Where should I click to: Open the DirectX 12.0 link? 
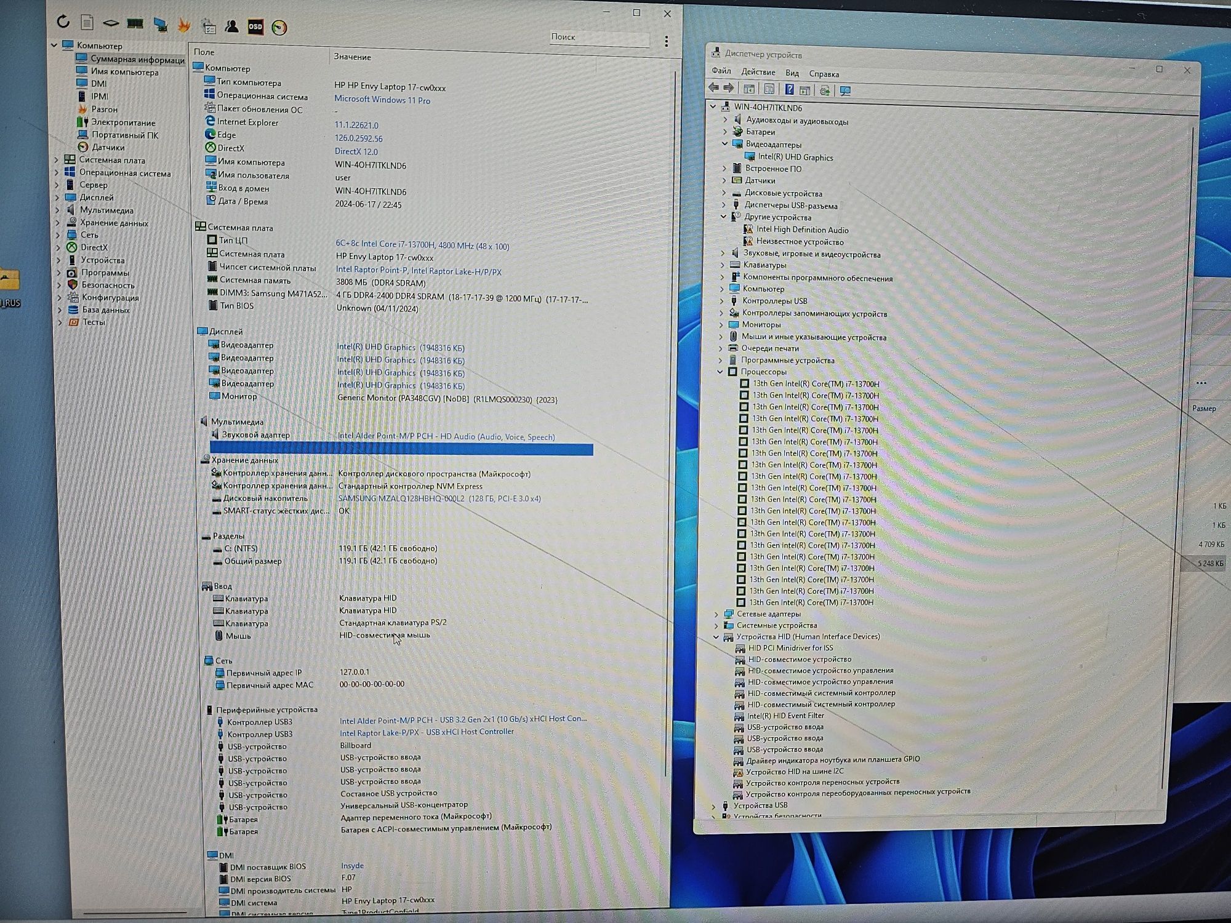(356, 151)
